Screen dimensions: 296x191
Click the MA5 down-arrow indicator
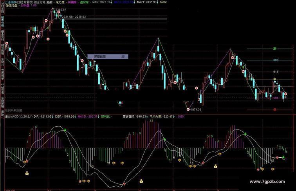click(x=111, y=2)
